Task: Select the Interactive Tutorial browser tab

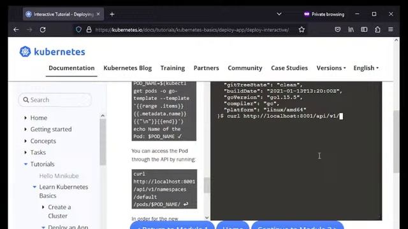Action: [64, 14]
